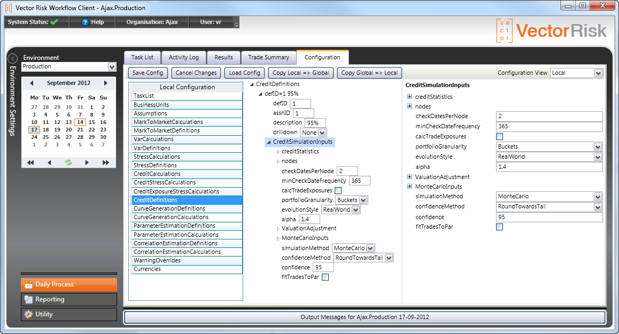Viewport: 619px width, 334px height.
Task: Expand MonteCarloInputs node in the definitions tree
Action: coord(278,238)
